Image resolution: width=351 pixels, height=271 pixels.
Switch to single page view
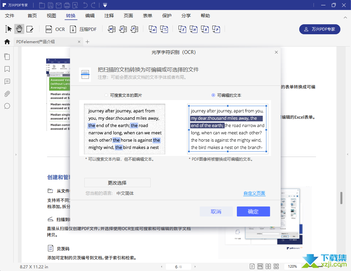(x=252, y=267)
